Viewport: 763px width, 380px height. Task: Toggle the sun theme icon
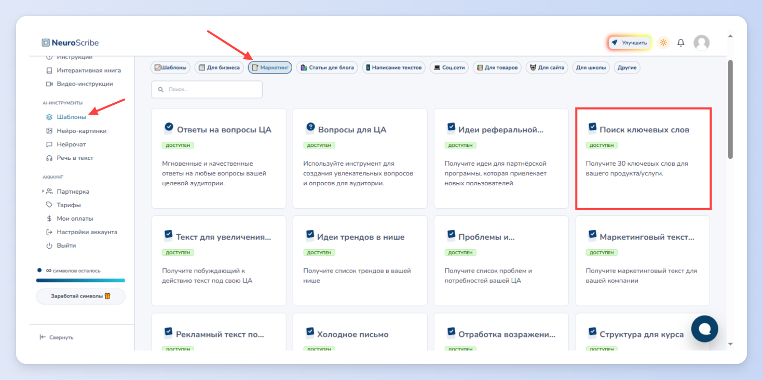click(x=663, y=43)
